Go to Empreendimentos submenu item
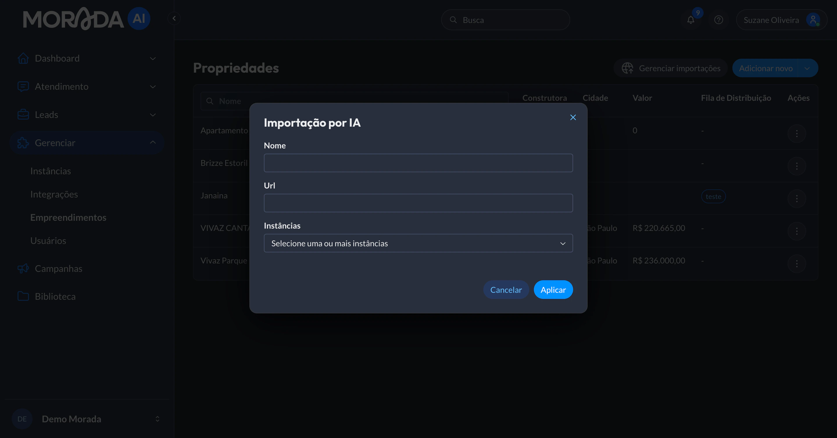This screenshot has height=438, width=837. pos(68,218)
